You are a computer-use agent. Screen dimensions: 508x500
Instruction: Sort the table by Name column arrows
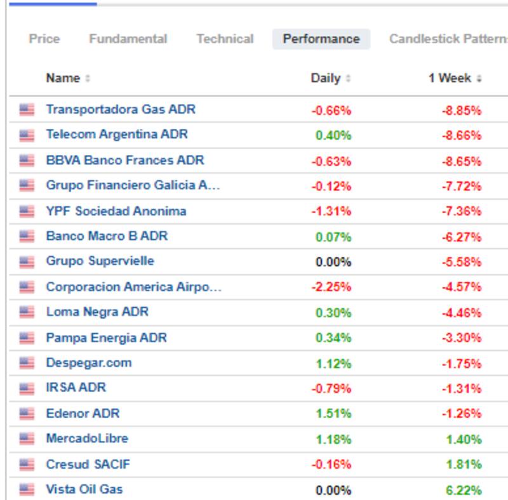pyautogui.click(x=88, y=79)
